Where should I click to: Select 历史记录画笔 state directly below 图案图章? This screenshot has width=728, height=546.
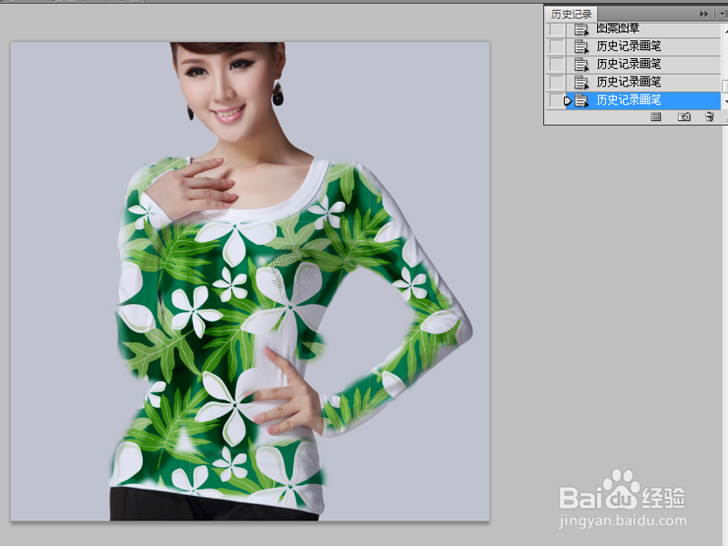tap(643, 46)
